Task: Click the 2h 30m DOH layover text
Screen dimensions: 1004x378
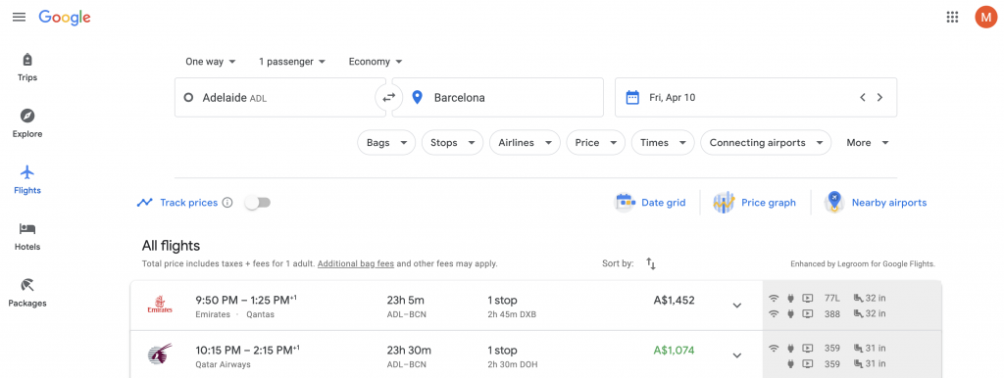Action: coord(512,364)
